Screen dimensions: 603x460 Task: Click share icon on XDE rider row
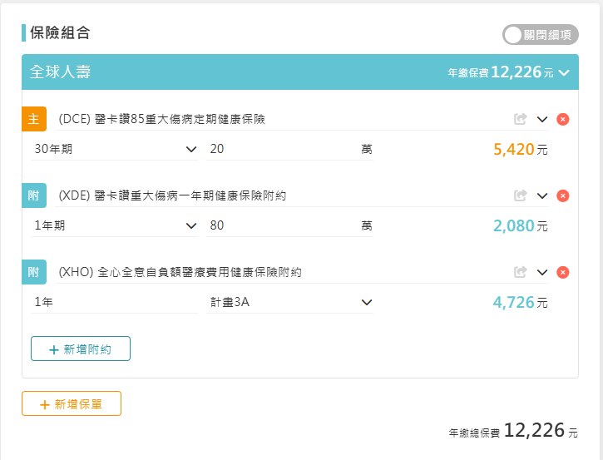coord(521,195)
